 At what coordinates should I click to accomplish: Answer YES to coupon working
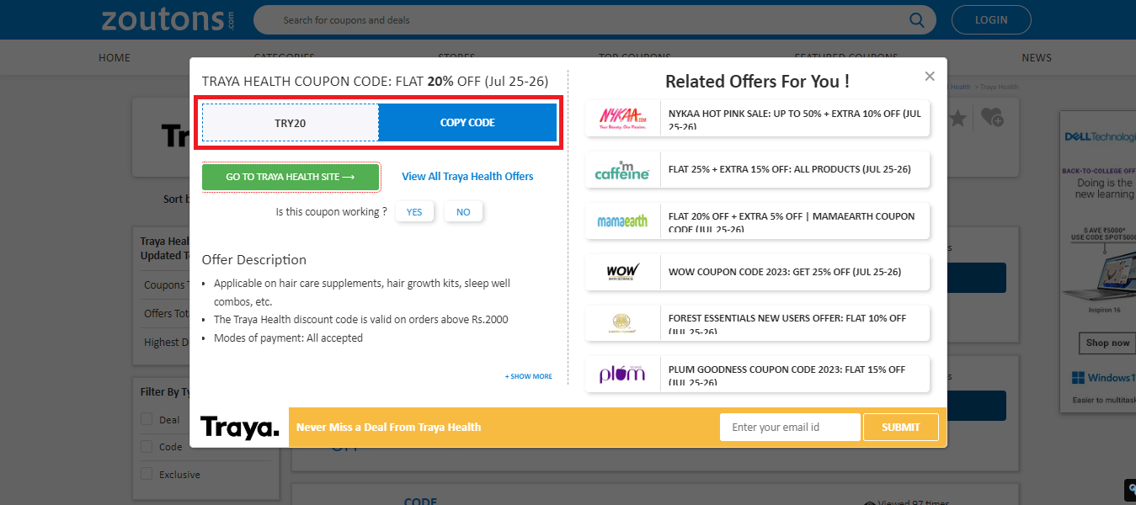pos(414,212)
